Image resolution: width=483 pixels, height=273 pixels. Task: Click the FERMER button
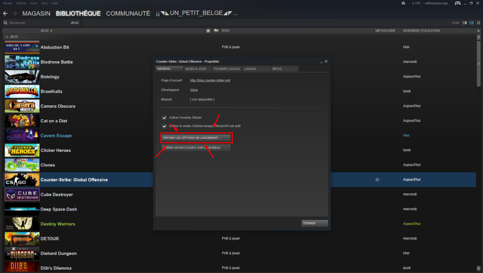coord(315,223)
